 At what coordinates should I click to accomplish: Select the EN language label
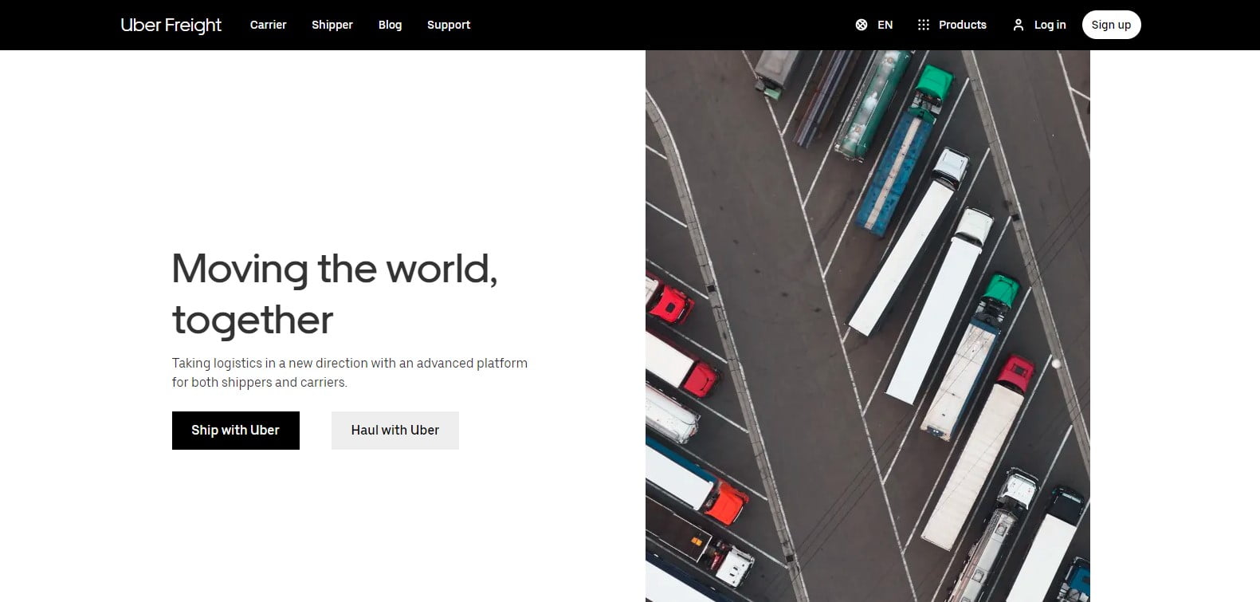(885, 25)
